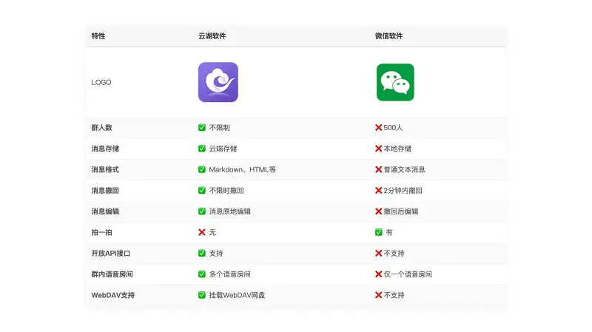The height and width of the screenshot is (332, 592).
Task: Click the 云端存储 cell text
Action: (223, 149)
